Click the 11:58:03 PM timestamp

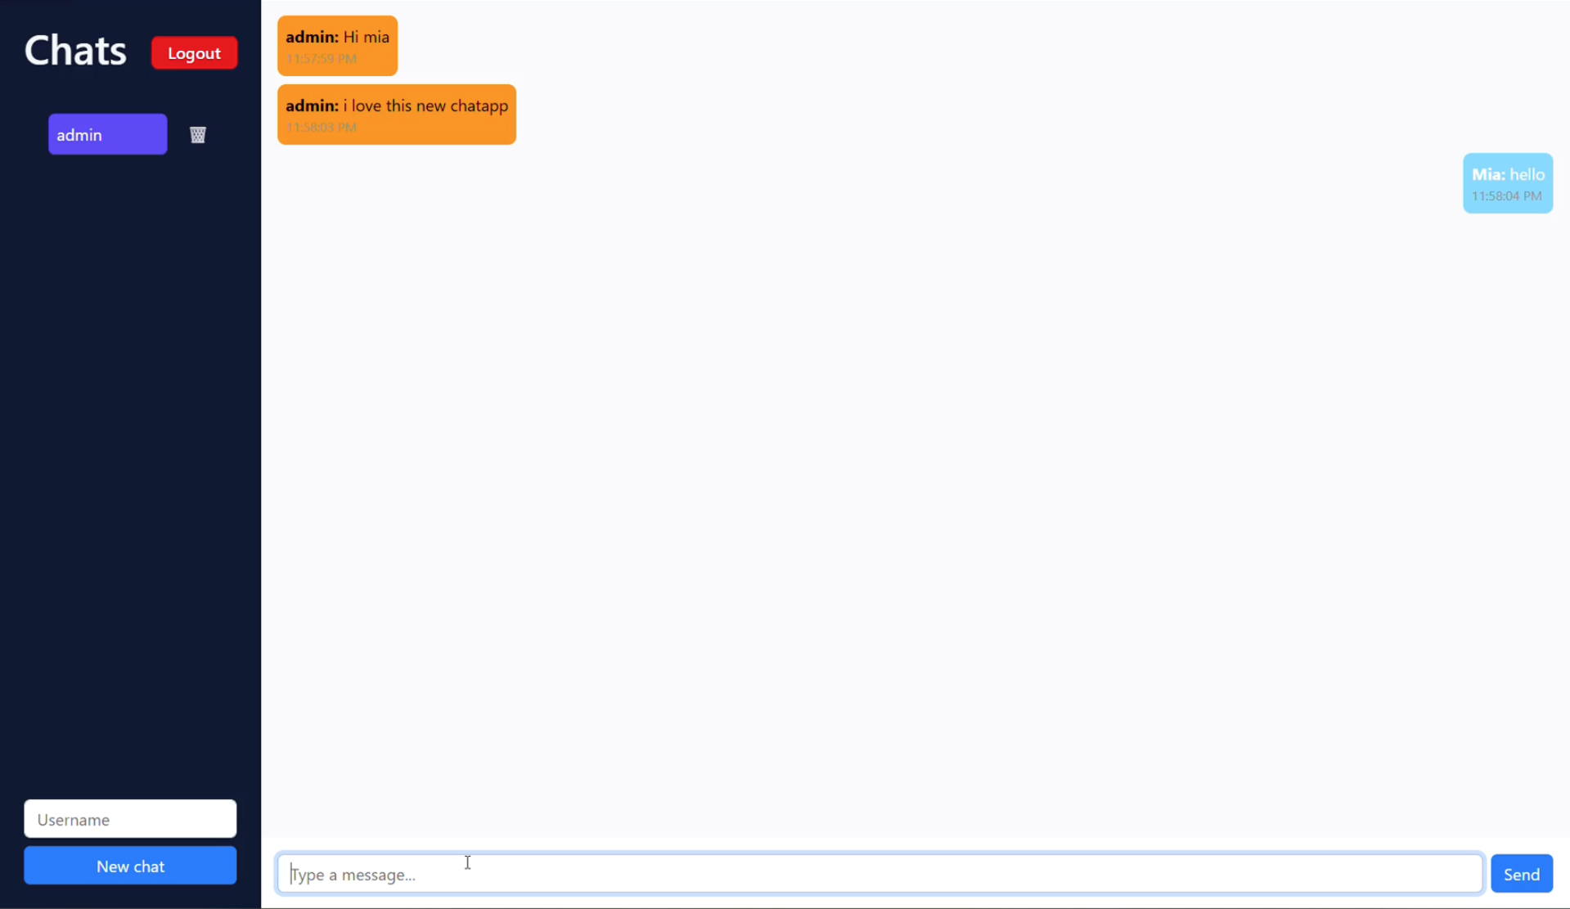321,128
